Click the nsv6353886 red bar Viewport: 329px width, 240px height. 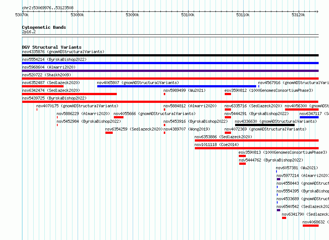[x=257, y=140]
